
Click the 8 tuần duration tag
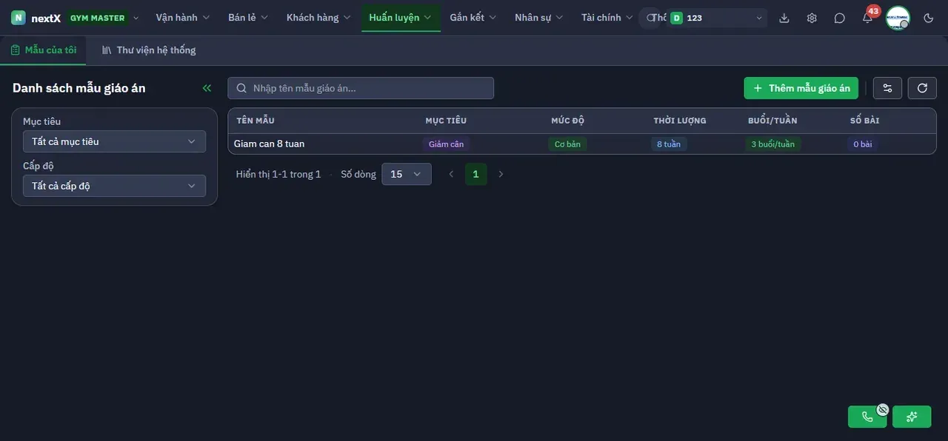[669, 144]
